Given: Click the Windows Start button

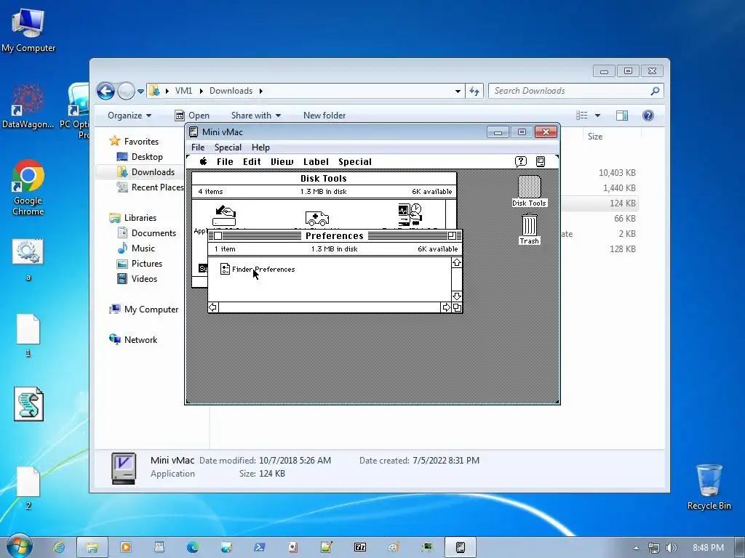Looking at the screenshot, I should pyautogui.click(x=18, y=546).
